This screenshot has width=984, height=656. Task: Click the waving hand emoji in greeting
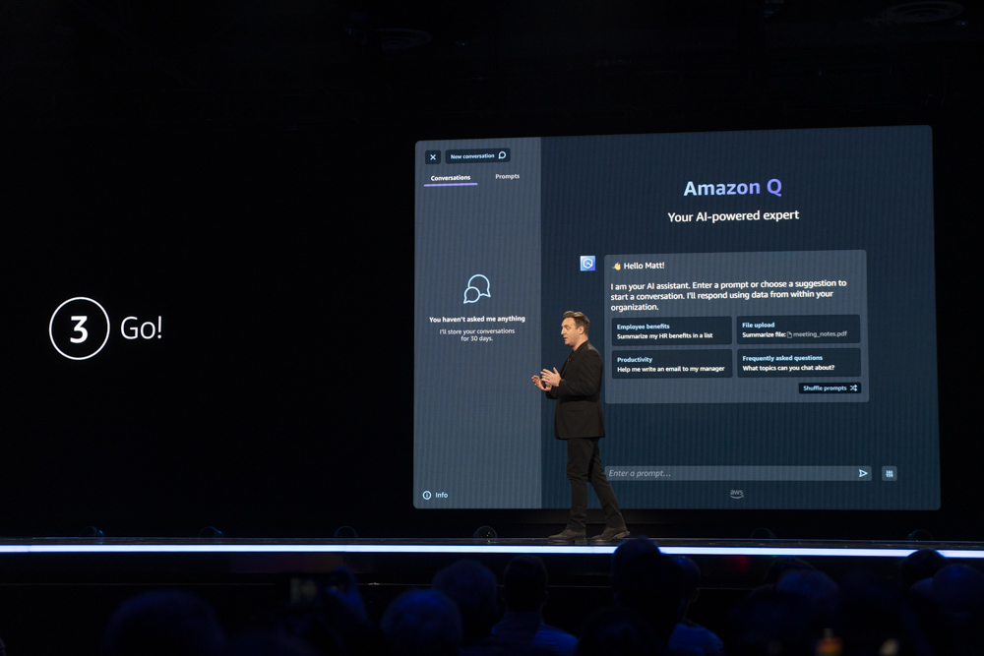617,266
